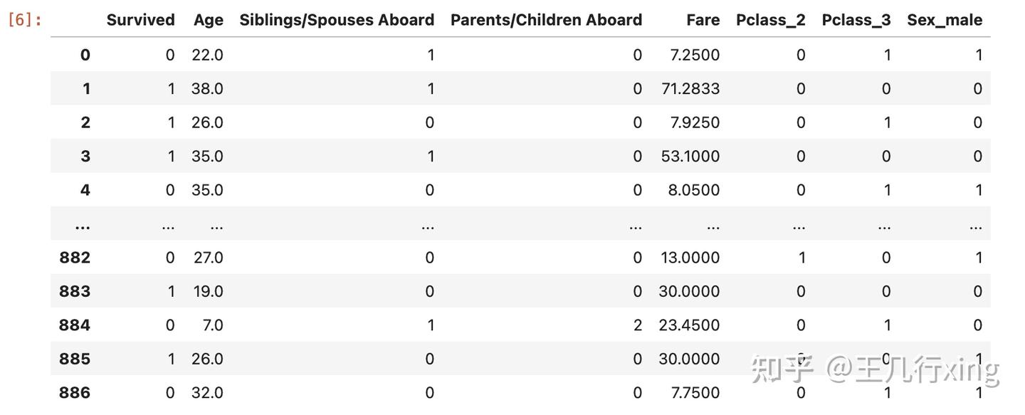Click the fare value 53.1000

690,156
